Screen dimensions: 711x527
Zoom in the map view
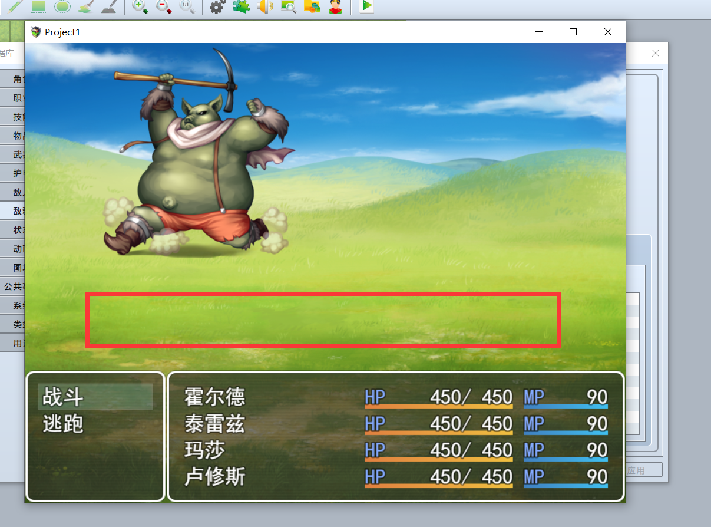click(x=140, y=6)
